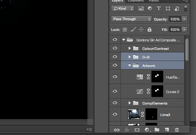Select Hue/Saturation layer mask thumbnail
The width and height of the screenshot is (196, 135).
[x=157, y=77]
